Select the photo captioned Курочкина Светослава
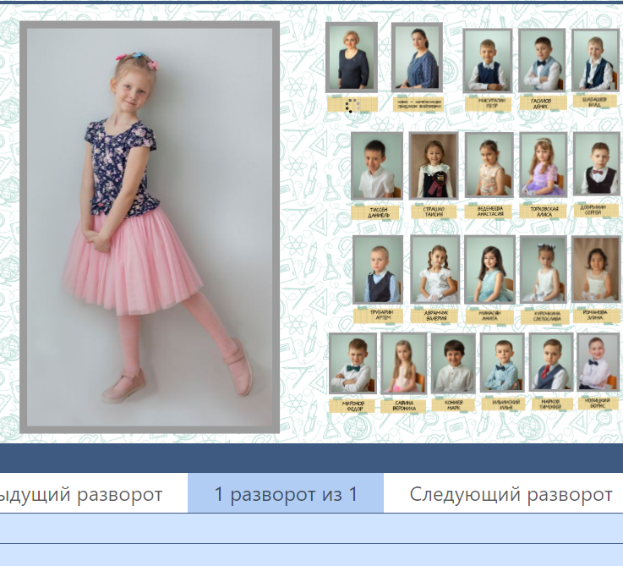Image resolution: width=623 pixels, height=566 pixels. tap(544, 270)
